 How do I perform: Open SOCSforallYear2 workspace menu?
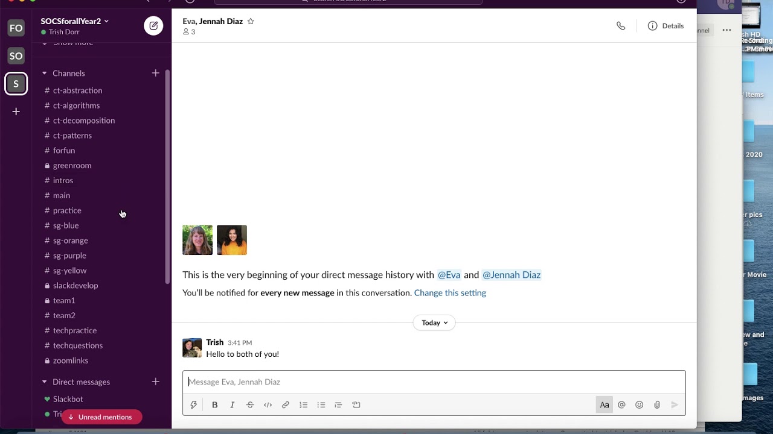[x=75, y=21]
